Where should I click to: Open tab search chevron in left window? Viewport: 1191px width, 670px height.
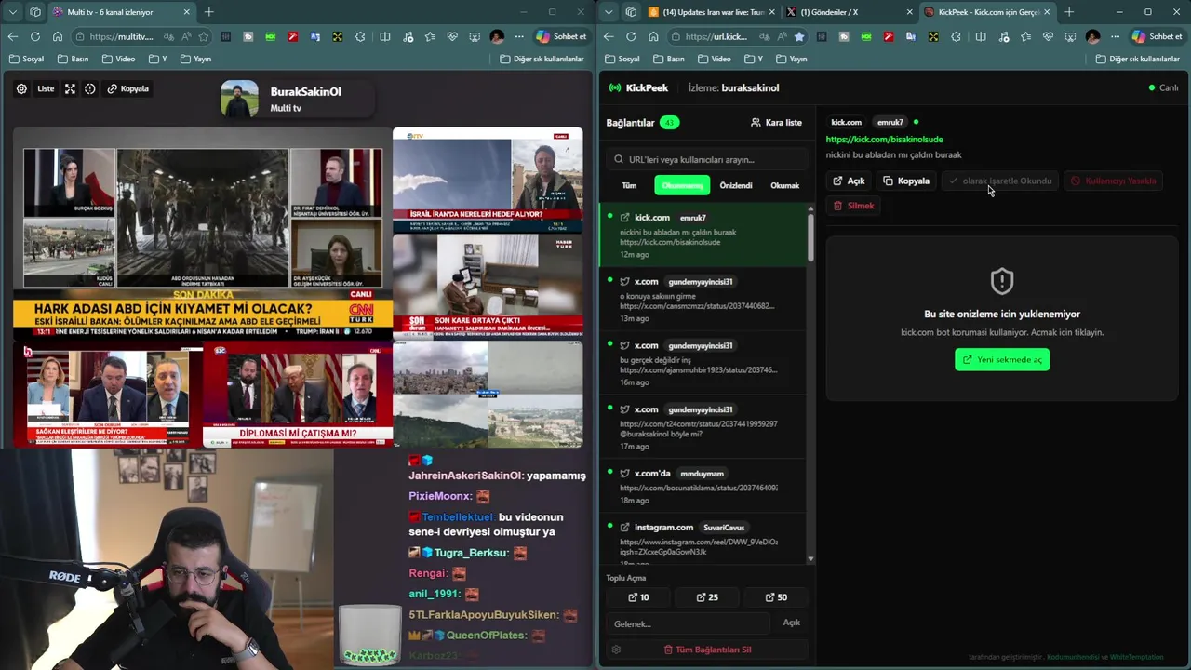point(13,12)
